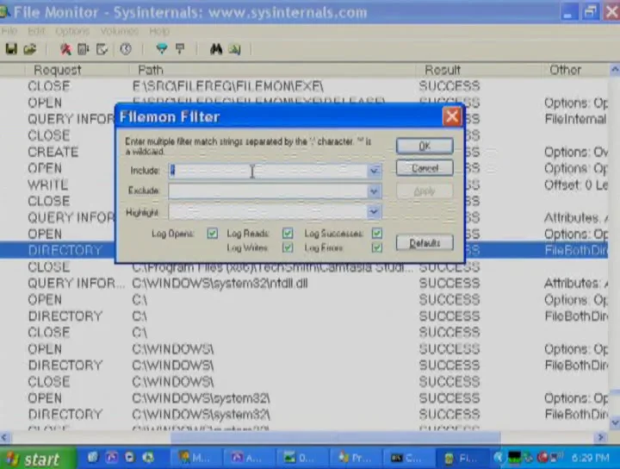This screenshot has width=620, height=469.
Task: Click the second quick launch icon
Action: [111, 458]
